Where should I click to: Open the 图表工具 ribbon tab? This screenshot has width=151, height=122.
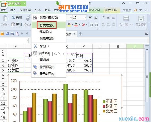point(111,10)
